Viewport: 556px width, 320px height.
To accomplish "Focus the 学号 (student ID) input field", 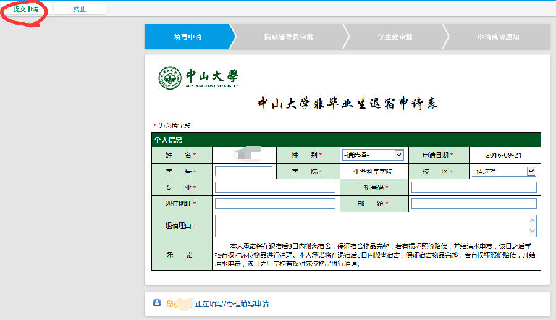I will pos(243,172).
